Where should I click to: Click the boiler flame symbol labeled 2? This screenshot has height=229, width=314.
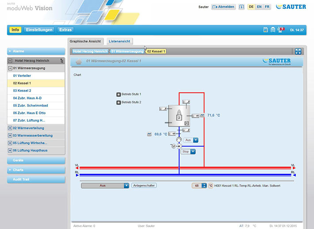[179, 116]
